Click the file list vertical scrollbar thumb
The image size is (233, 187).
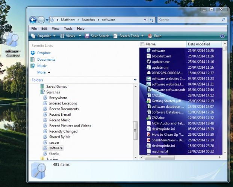coord(225,48)
